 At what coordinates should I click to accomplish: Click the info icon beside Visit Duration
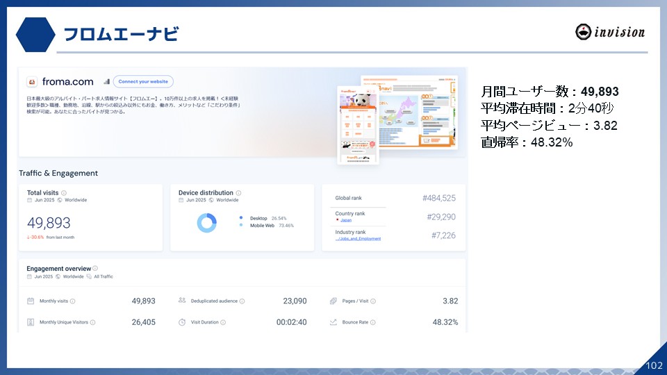(223, 322)
